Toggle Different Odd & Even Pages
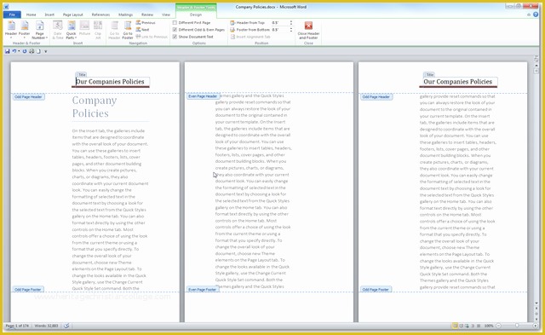The width and height of the screenshot is (545, 335). click(x=198, y=30)
